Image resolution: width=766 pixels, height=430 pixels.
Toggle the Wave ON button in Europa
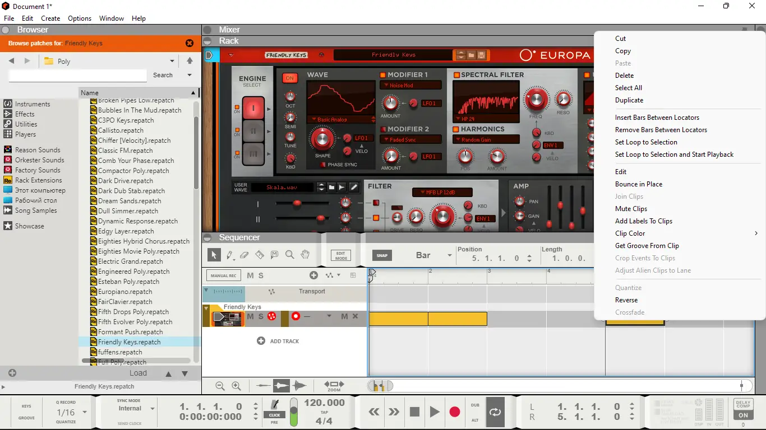point(289,78)
